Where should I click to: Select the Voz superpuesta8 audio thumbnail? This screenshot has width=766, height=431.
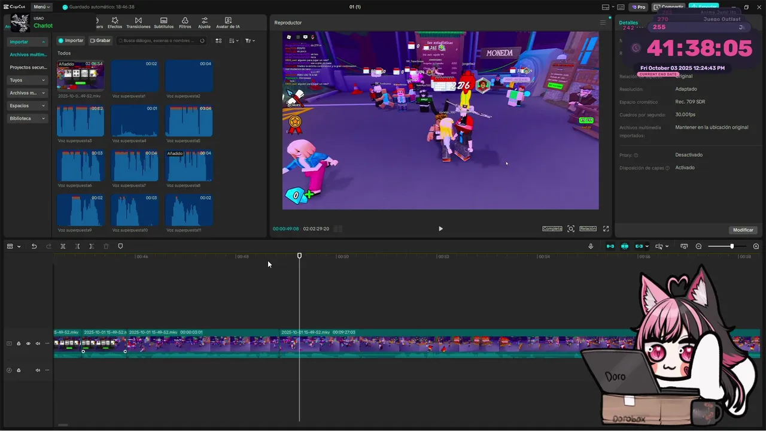[x=189, y=166]
